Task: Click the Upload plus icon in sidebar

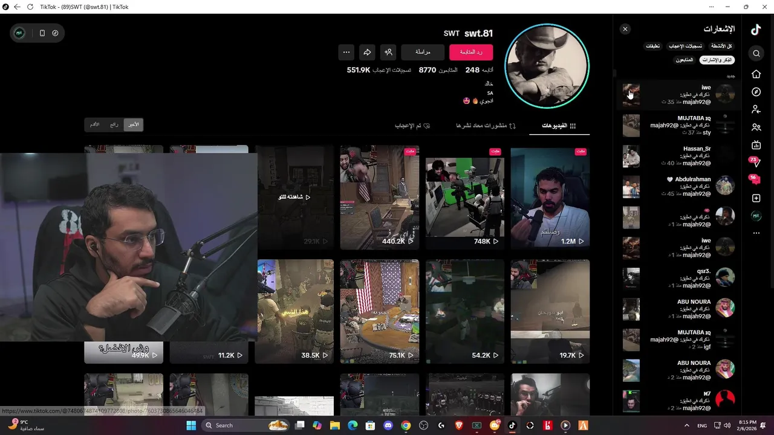Action: (756, 198)
